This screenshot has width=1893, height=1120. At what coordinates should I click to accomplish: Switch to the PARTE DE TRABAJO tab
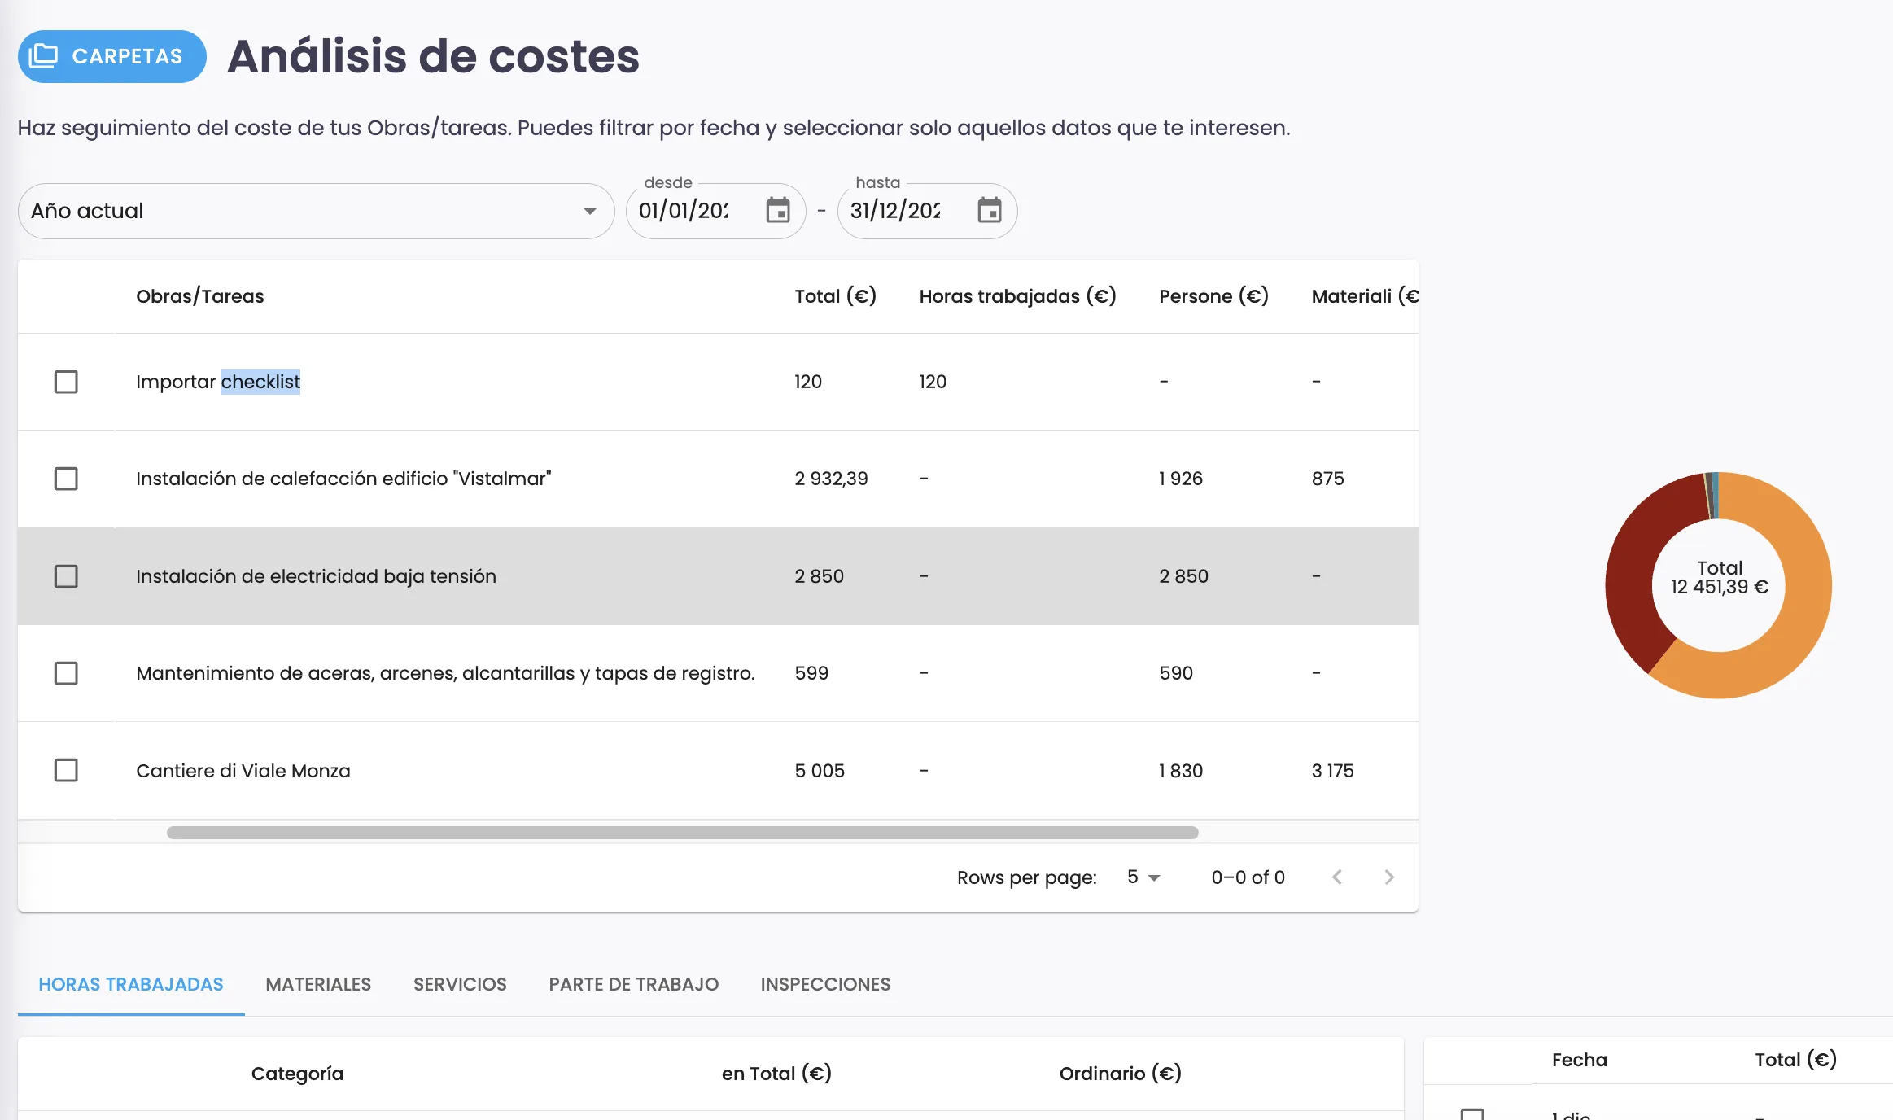(633, 984)
